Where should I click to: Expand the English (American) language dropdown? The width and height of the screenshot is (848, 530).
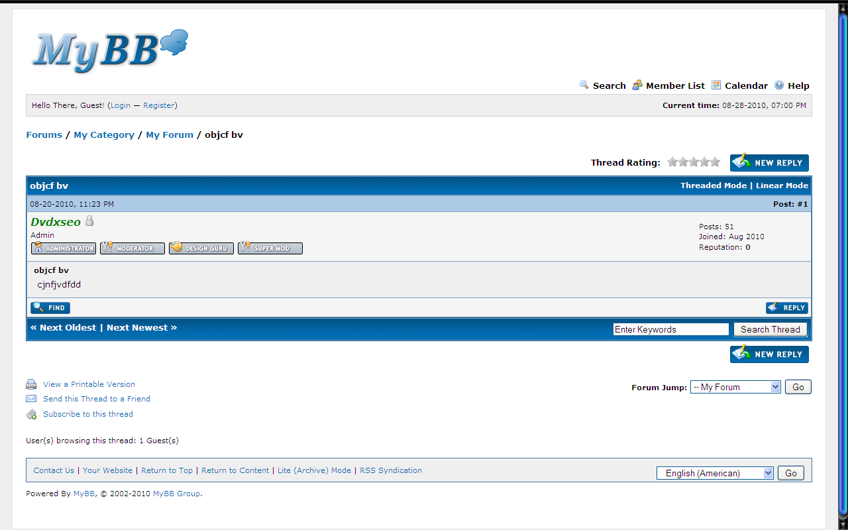click(x=715, y=473)
